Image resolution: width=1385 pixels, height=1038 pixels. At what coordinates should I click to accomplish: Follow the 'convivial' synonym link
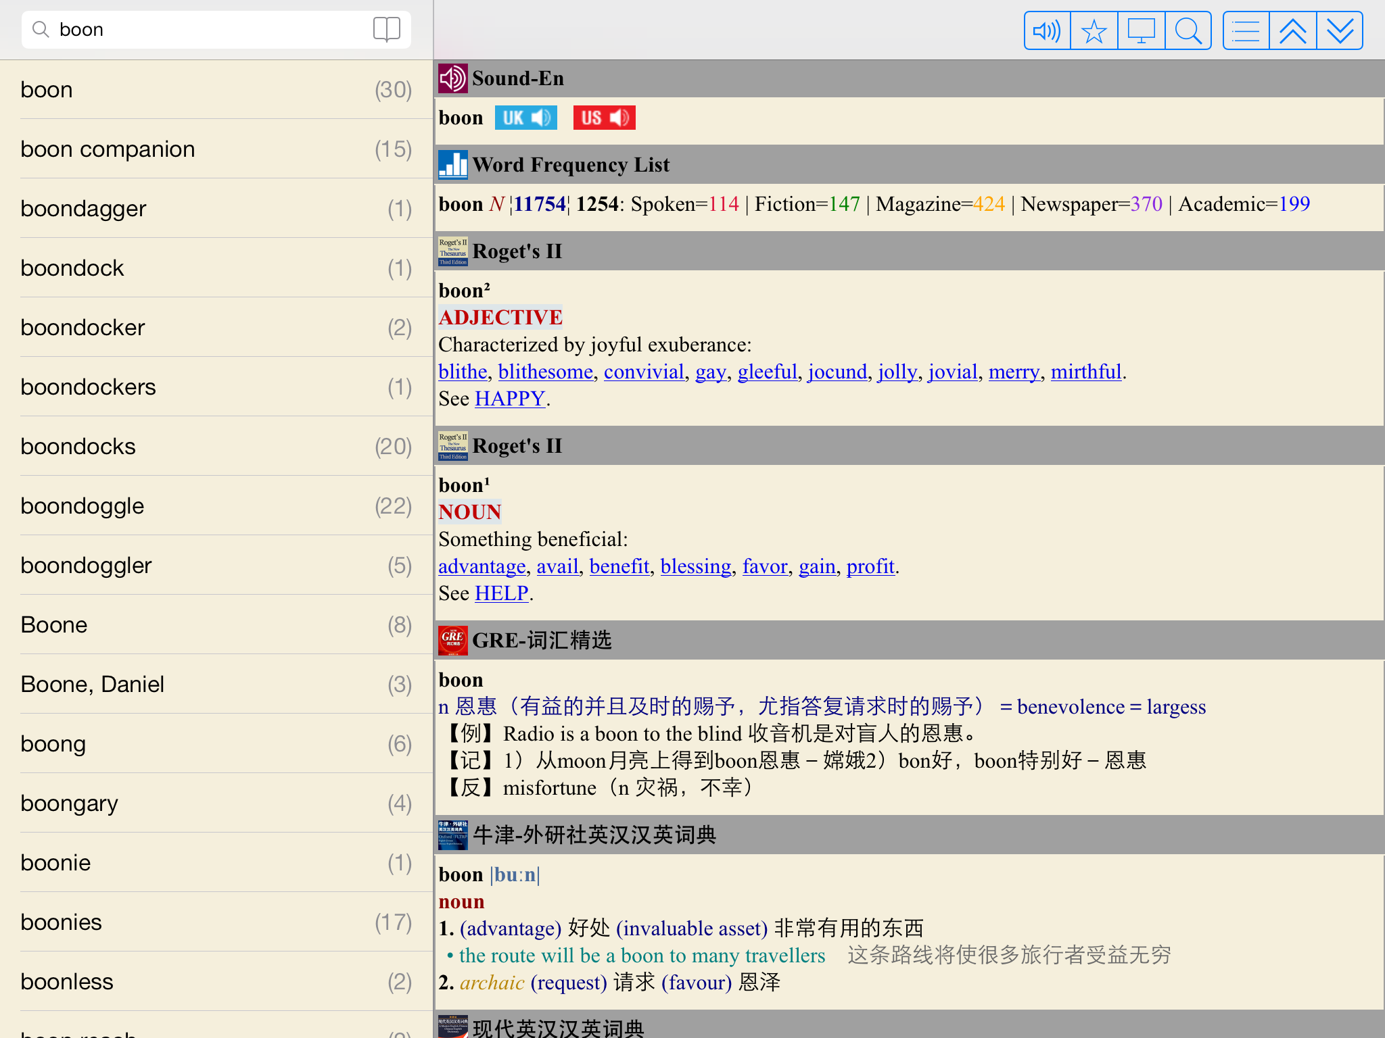[x=644, y=372]
